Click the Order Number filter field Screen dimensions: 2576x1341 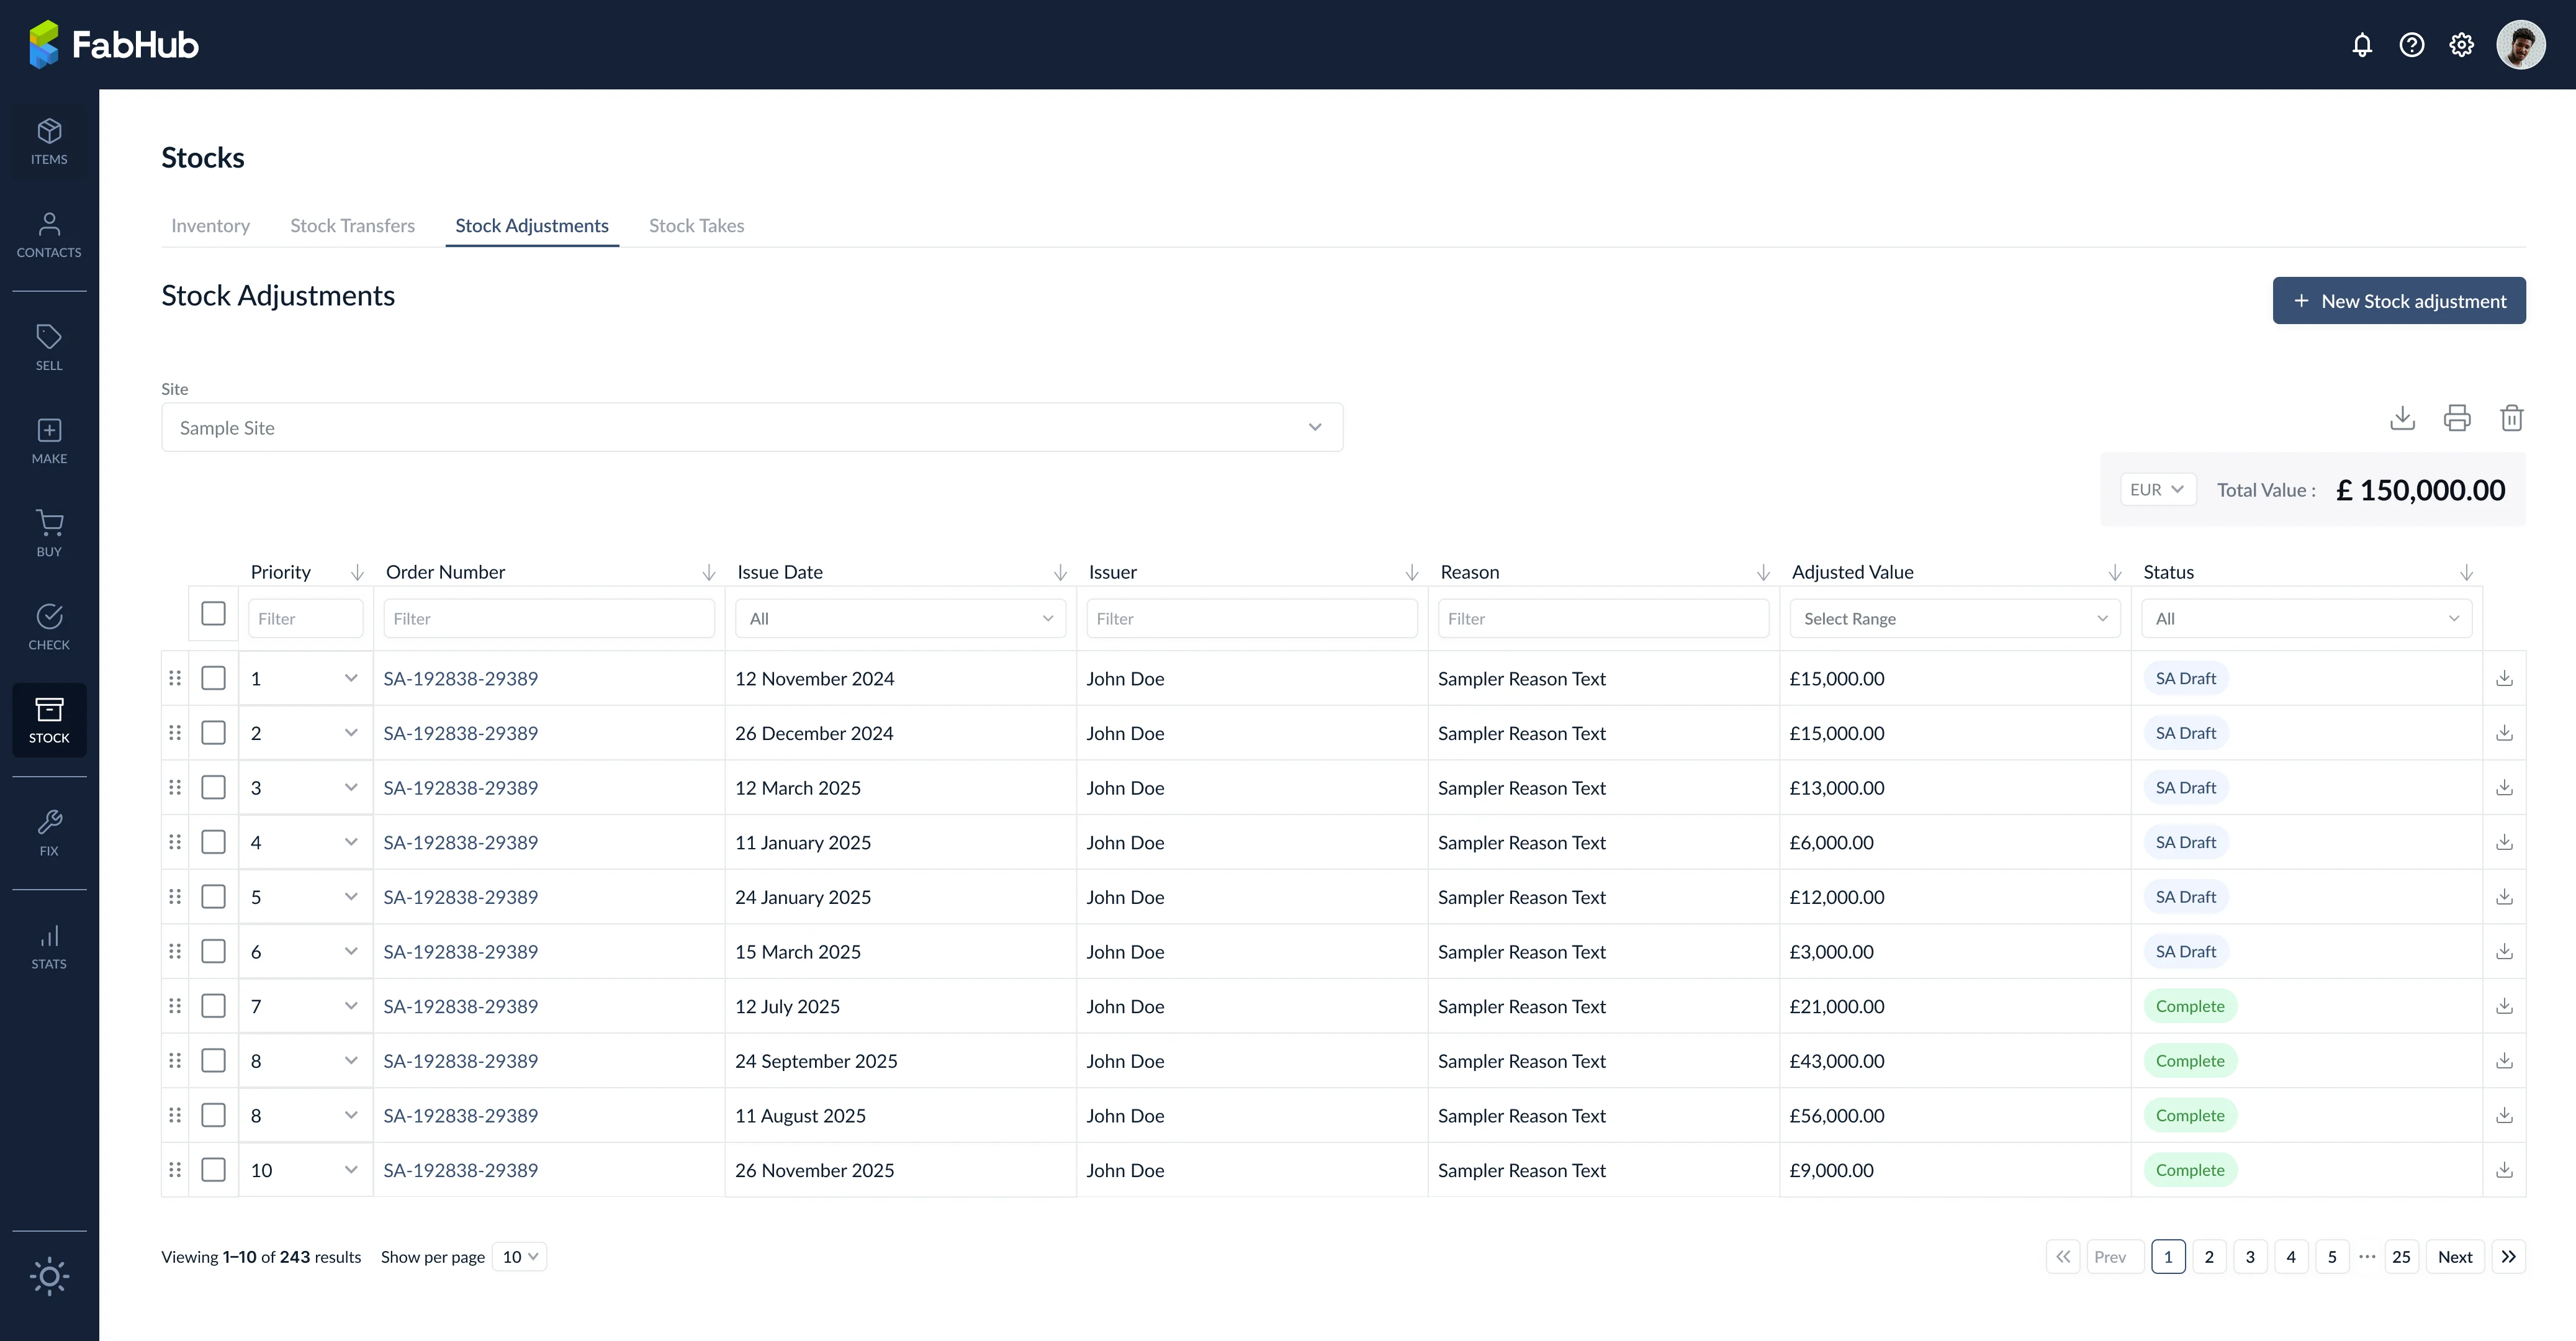click(x=549, y=619)
